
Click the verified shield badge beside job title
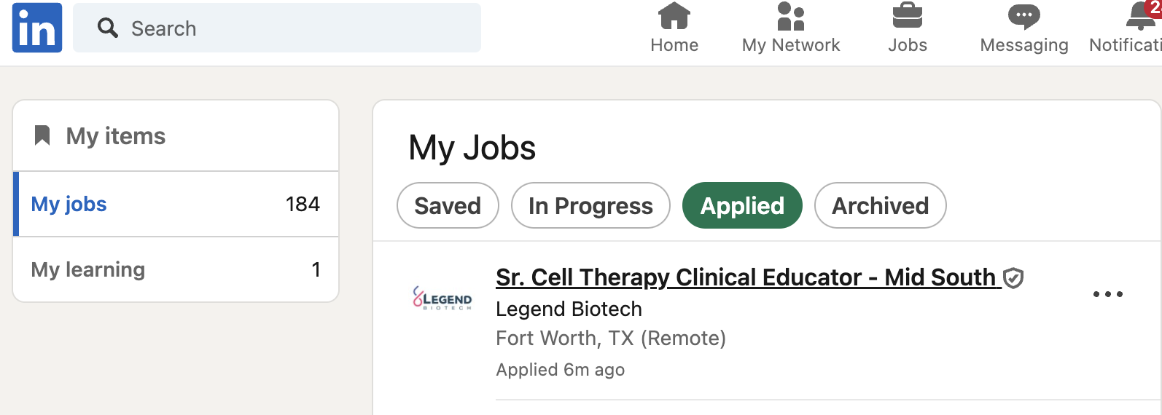(x=1013, y=278)
